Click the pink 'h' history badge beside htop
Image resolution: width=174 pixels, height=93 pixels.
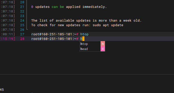[x=103, y=44]
